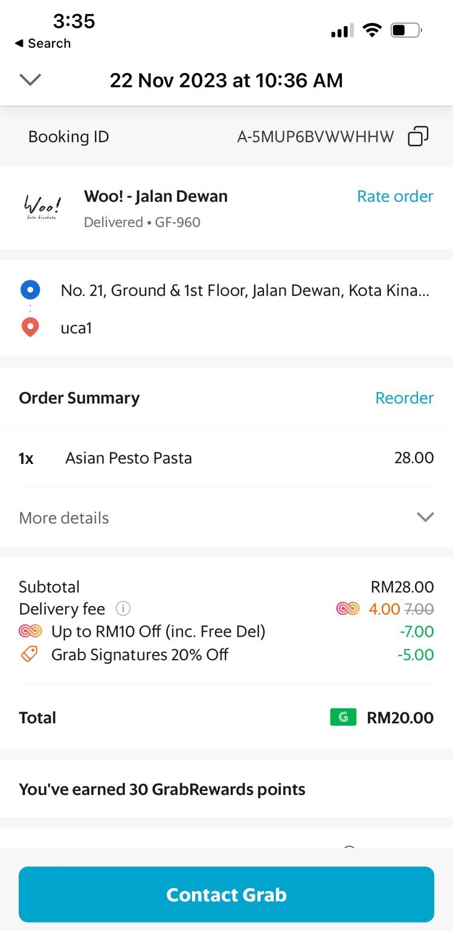Screen dimensions: 453x931
Task: Tap the Asian Pesto Pasta order item
Action: 129,458
